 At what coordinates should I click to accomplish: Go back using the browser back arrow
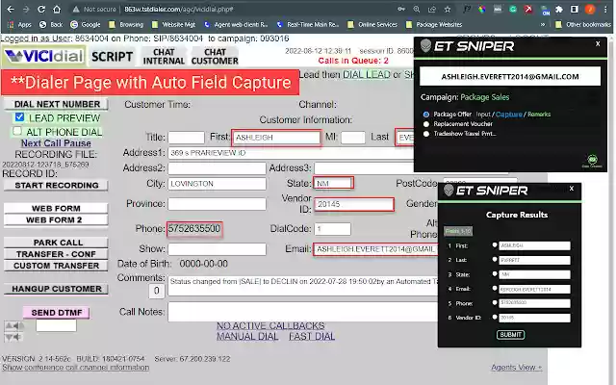pos(11,9)
